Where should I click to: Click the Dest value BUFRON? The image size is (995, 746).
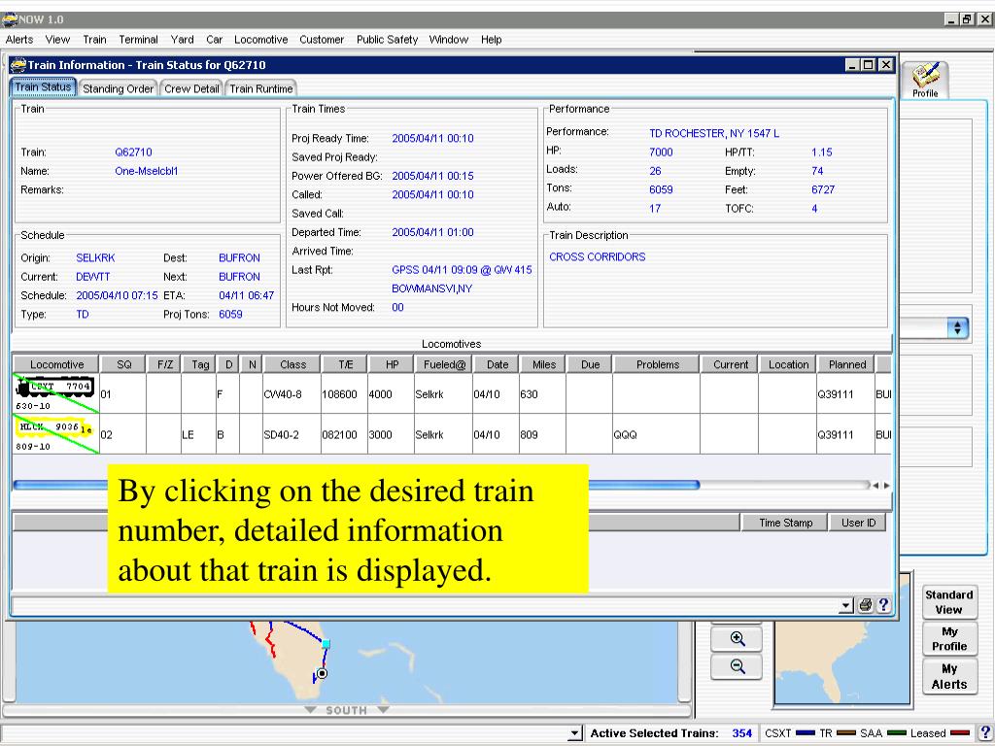[x=239, y=258]
